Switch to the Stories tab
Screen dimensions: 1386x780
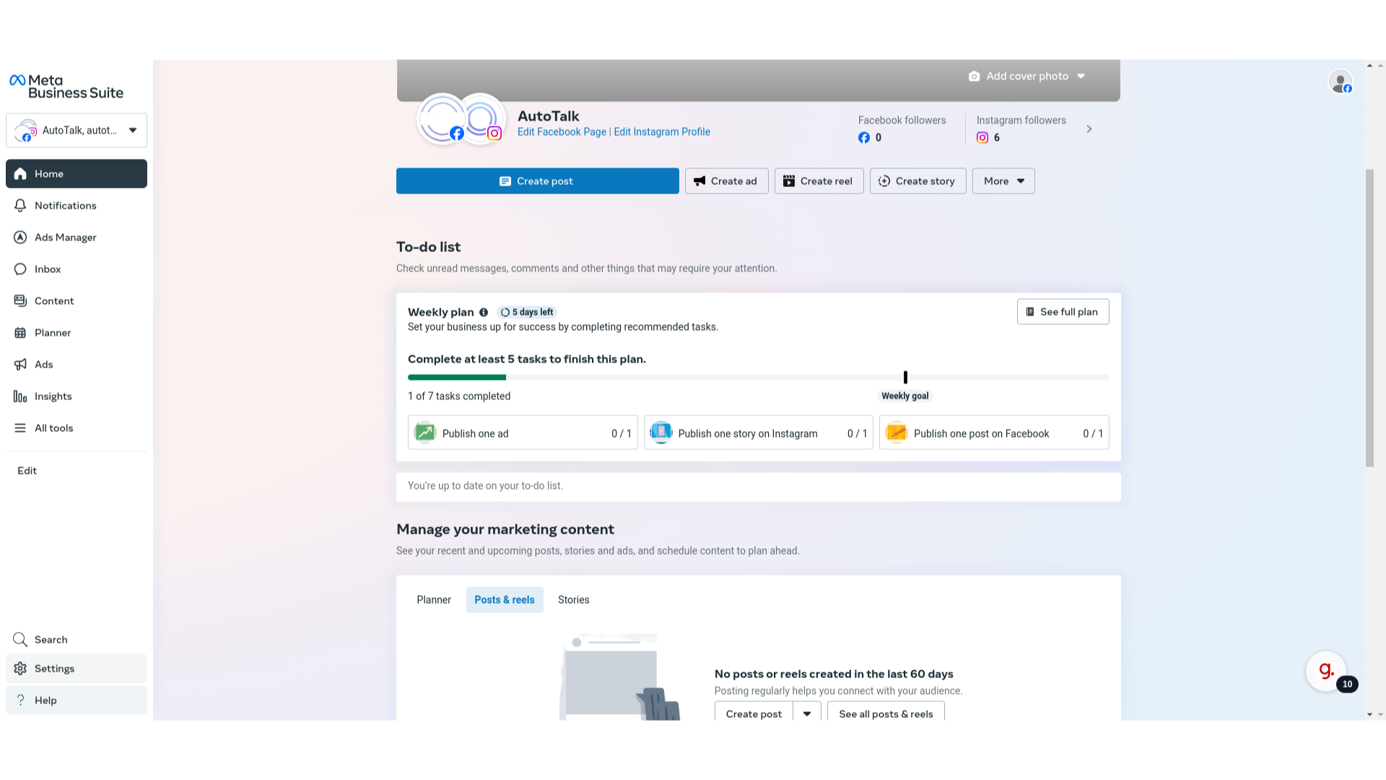click(x=573, y=600)
